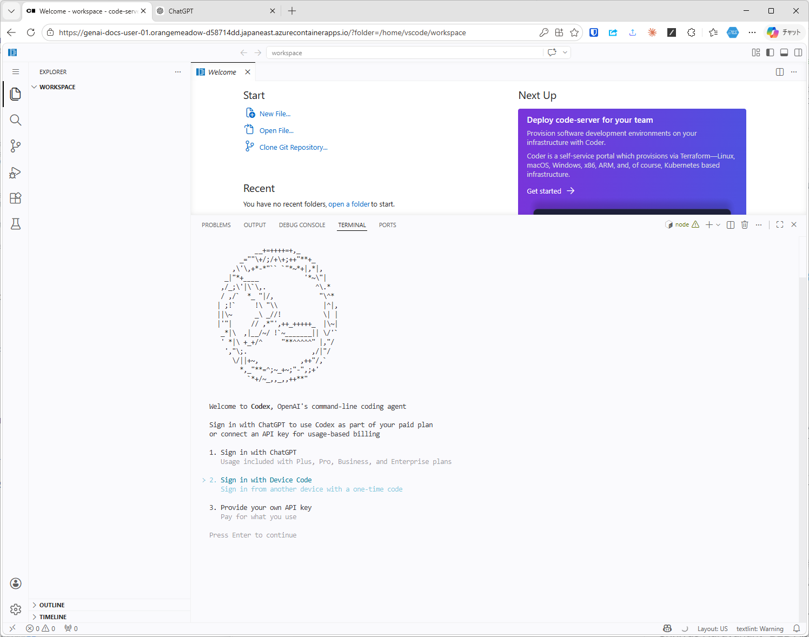The height and width of the screenshot is (637, 809).
Task: Split the terminal pane
Action: [x=731, y=225]
